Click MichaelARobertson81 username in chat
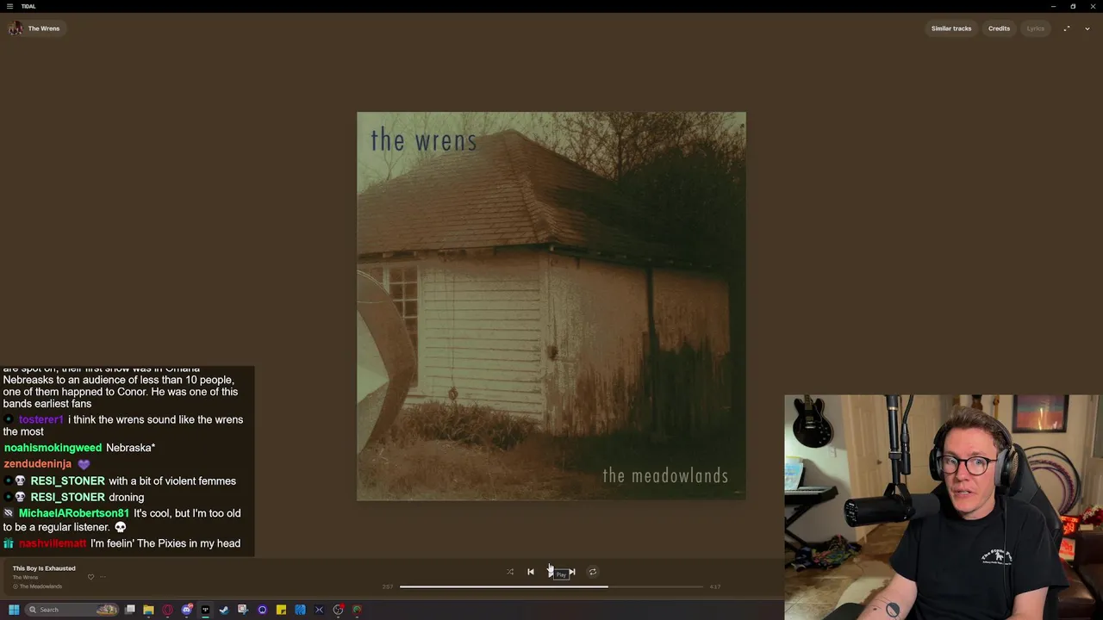The height and width of the screenshot is (620, 1103). pyautogui.click(x=74, y=513)
